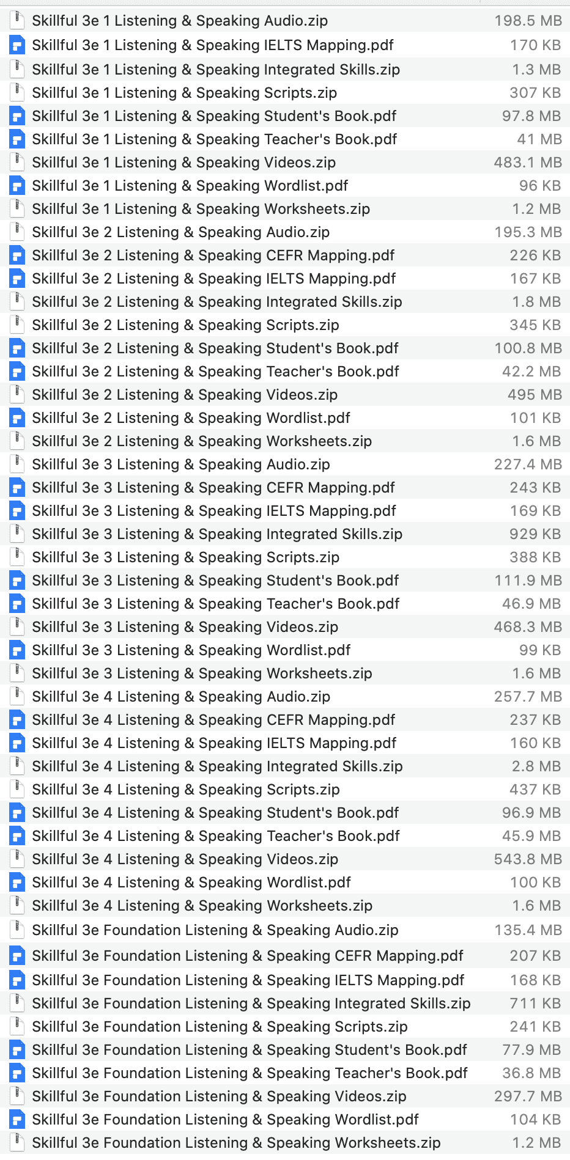
Task: Click the zip icon of Skillful 3e 1 Worksheets.zip
Action: [18, 208]
